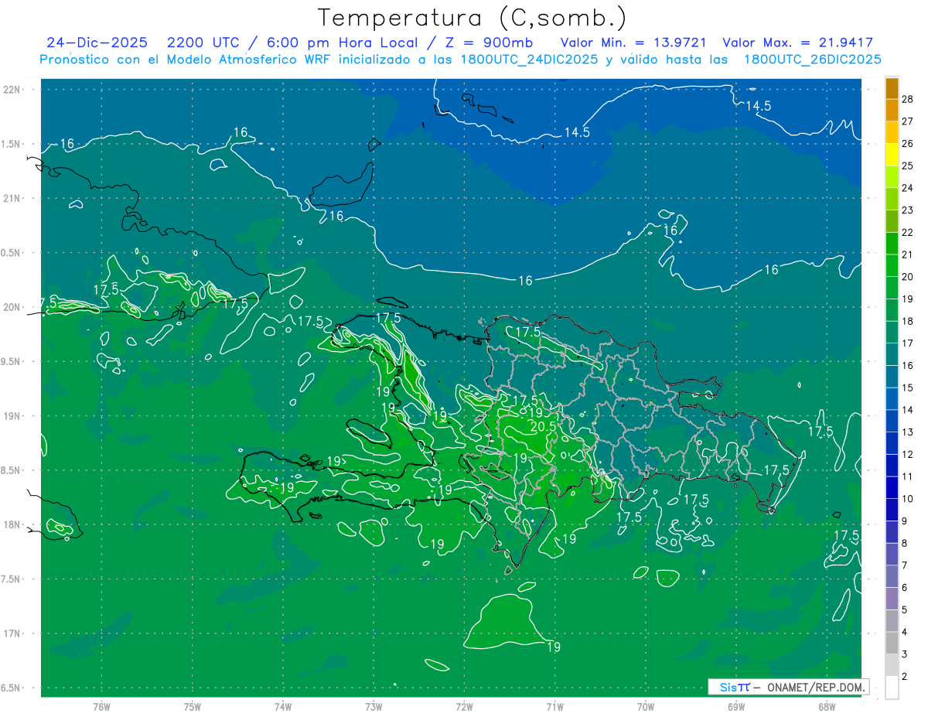Click longitude label "70W"
Viewport: 928px width, 717px height.
(646, 707)
